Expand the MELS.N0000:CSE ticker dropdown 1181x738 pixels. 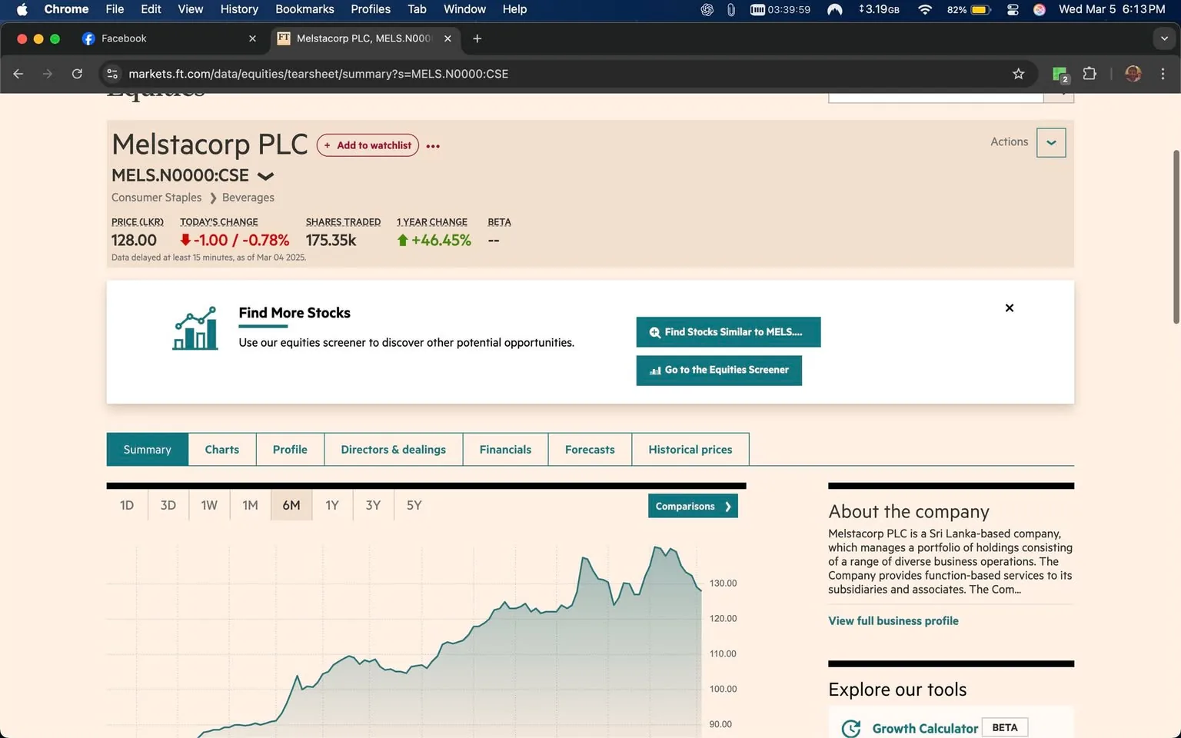point(265,175)
